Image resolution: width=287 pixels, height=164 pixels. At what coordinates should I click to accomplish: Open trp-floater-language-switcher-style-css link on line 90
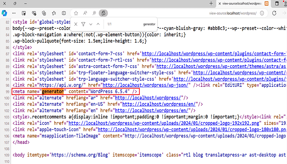click(x=239, y=73)
